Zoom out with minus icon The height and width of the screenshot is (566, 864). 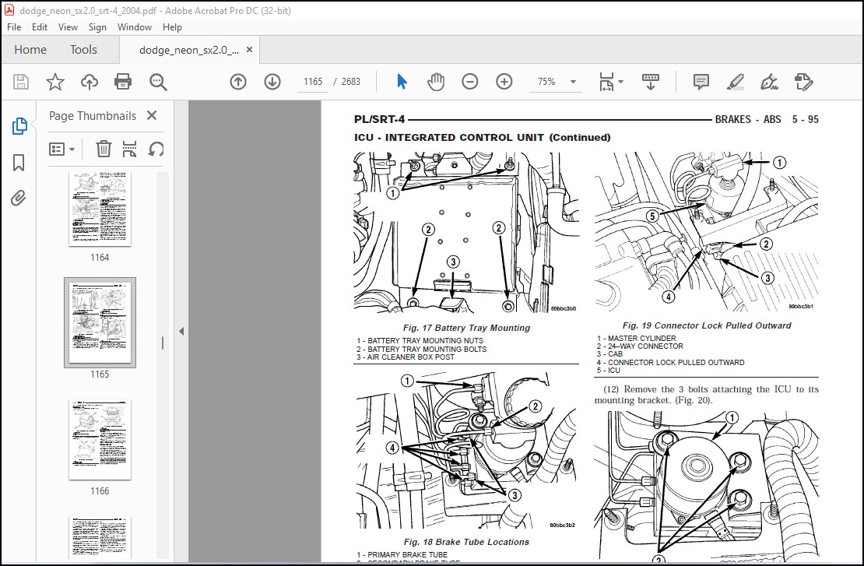point(469,82)
